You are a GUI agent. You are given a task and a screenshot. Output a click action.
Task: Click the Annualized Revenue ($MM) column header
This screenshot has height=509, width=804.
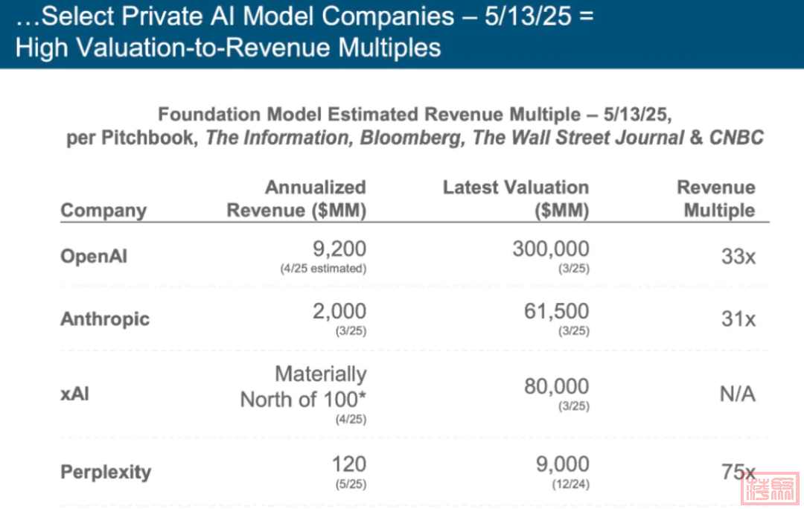(296, 199)
